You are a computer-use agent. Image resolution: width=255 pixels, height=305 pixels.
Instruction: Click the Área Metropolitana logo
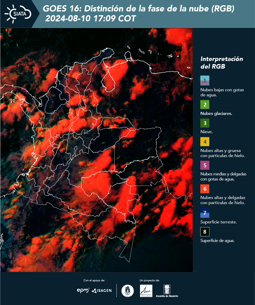tap(146, 291)
